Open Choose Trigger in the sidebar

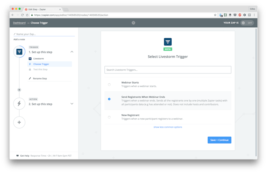click(41, 64)
